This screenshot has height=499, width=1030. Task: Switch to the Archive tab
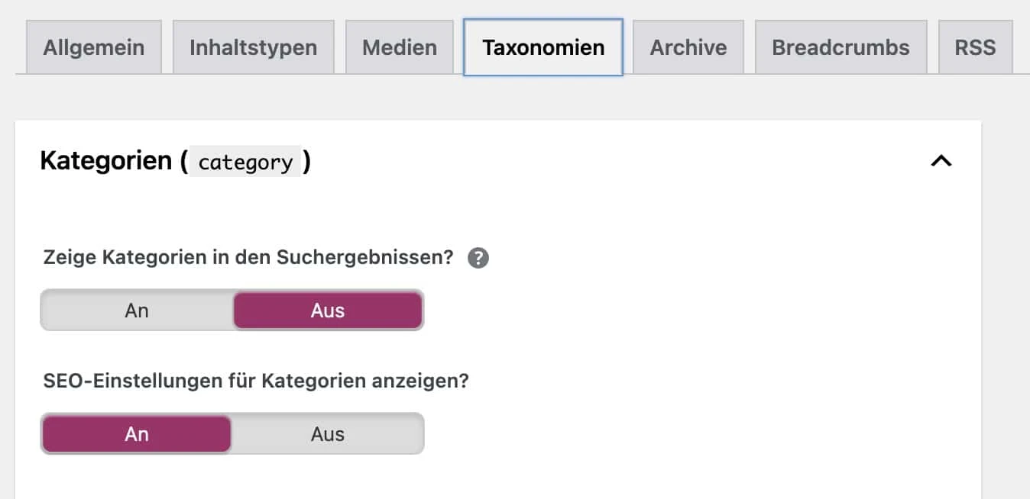pos(687,47)
